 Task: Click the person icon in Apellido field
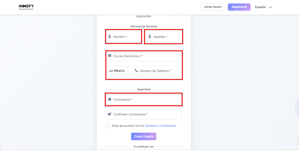coord(150,36)
